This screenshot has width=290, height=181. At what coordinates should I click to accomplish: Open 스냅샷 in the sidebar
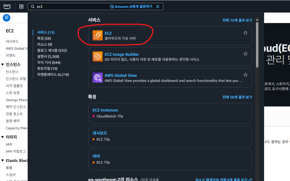[11, 174]
